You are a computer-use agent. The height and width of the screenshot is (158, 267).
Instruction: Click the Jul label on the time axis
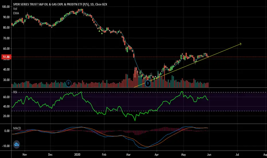click(237, 155)
